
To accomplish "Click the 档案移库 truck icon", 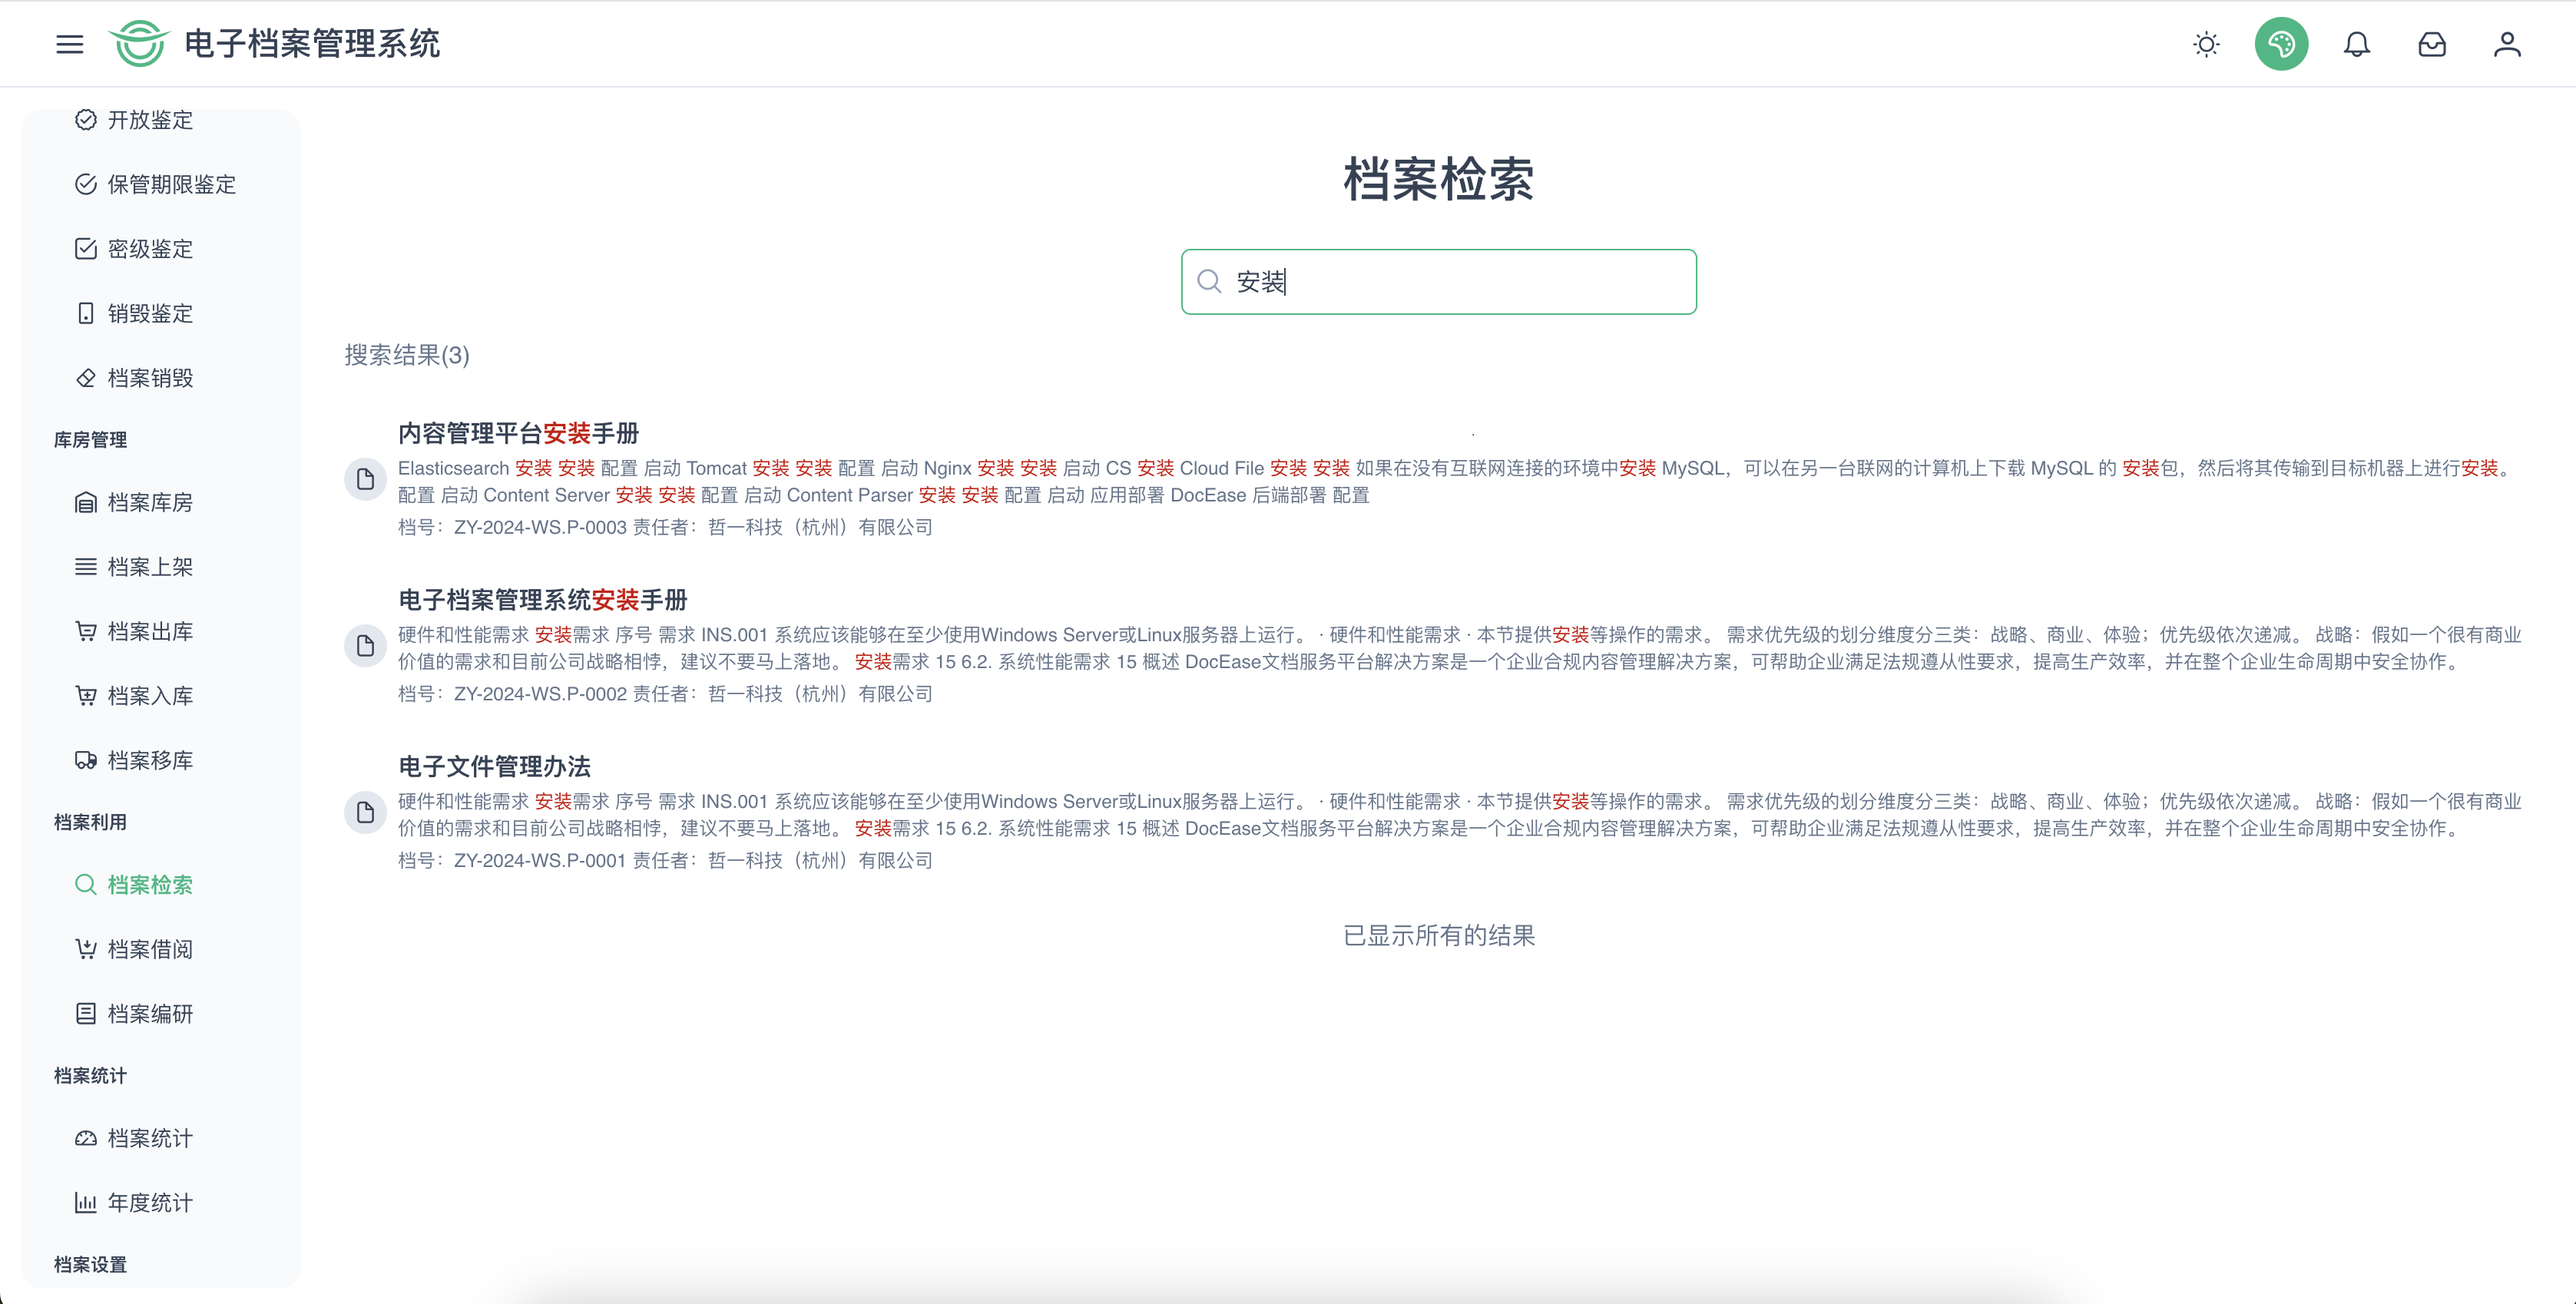I will 86,760.
